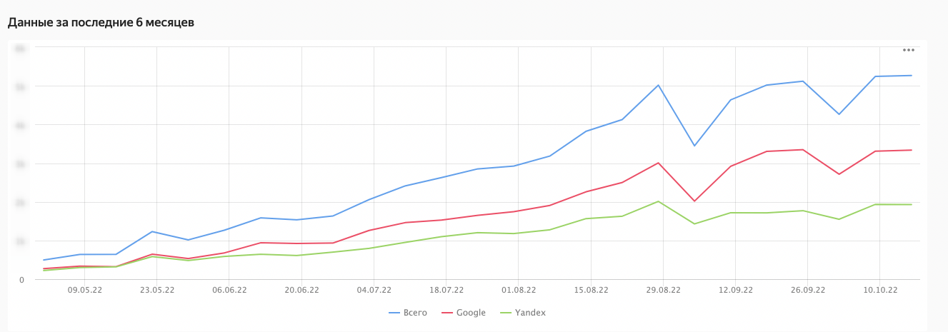Click the red Google legend line marker
Screen dimensions: 948x332
[x=447, y=313]
